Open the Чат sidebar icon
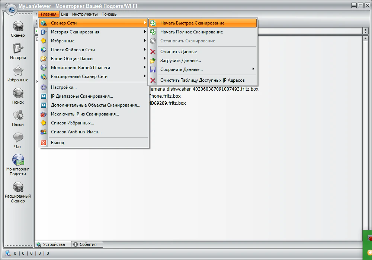 18,138
